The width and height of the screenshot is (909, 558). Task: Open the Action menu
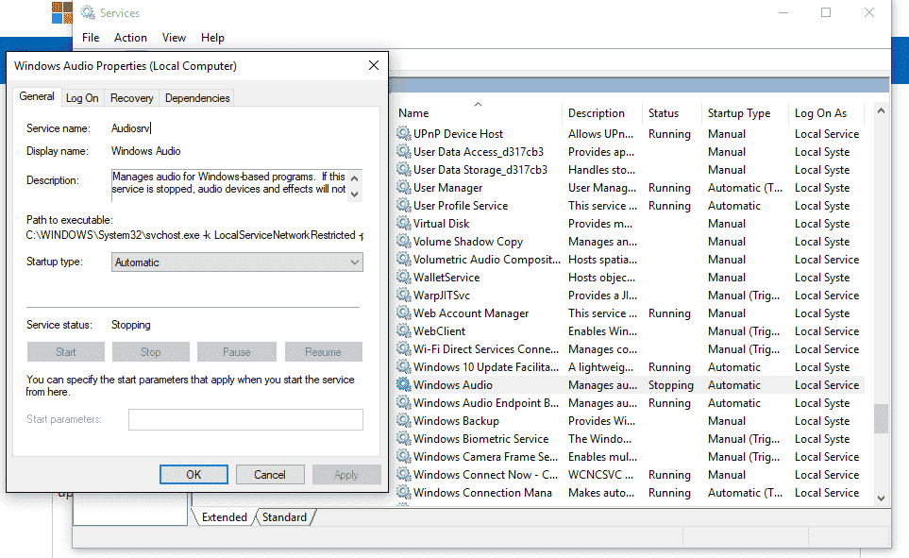[130, 38]
